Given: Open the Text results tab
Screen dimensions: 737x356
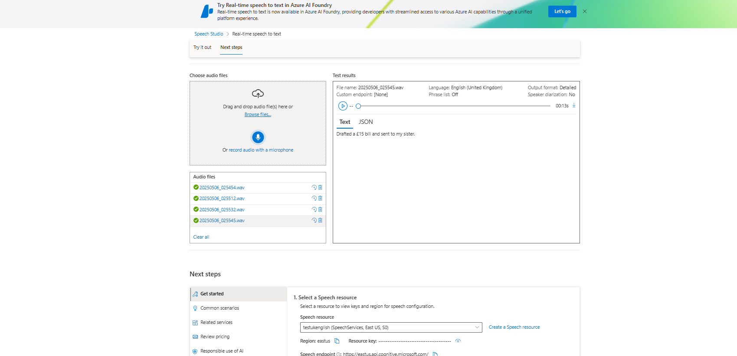Looking at the screenshot, I should (345, 122).
